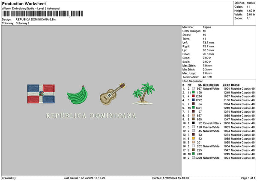This screenshot has height=181, width=257.
Task: Click the Color changes value 18
Action: point(205,31)
